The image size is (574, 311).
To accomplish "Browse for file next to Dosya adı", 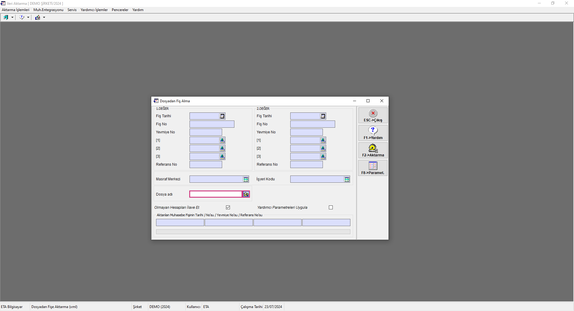I will tap(246, 194).
